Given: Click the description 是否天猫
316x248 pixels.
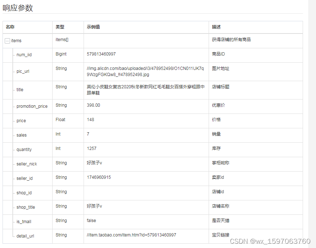Looking at the screenshot, I should coord(221,221).
